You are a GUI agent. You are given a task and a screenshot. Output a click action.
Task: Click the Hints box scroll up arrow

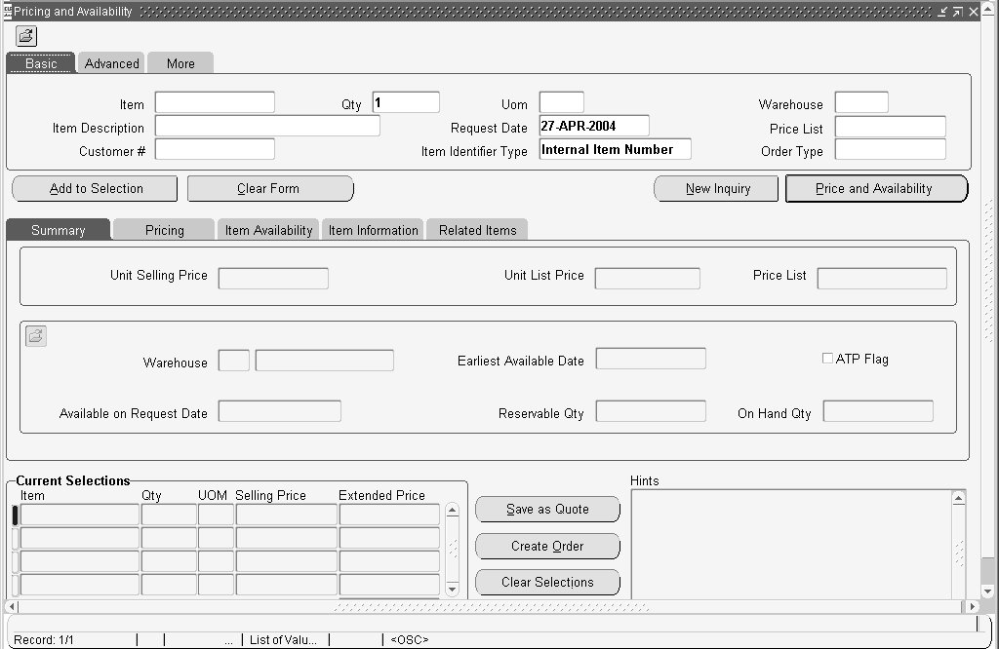(x=958, y=498)
